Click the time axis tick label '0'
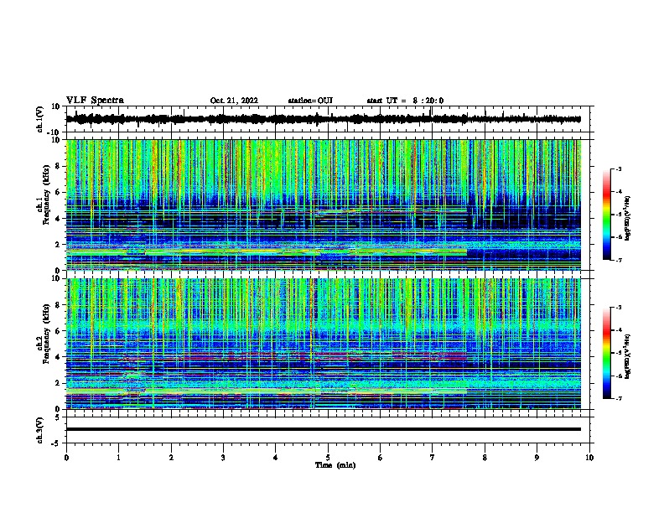Viewport: 664px width, 513px height. click(x=66, y=458)
